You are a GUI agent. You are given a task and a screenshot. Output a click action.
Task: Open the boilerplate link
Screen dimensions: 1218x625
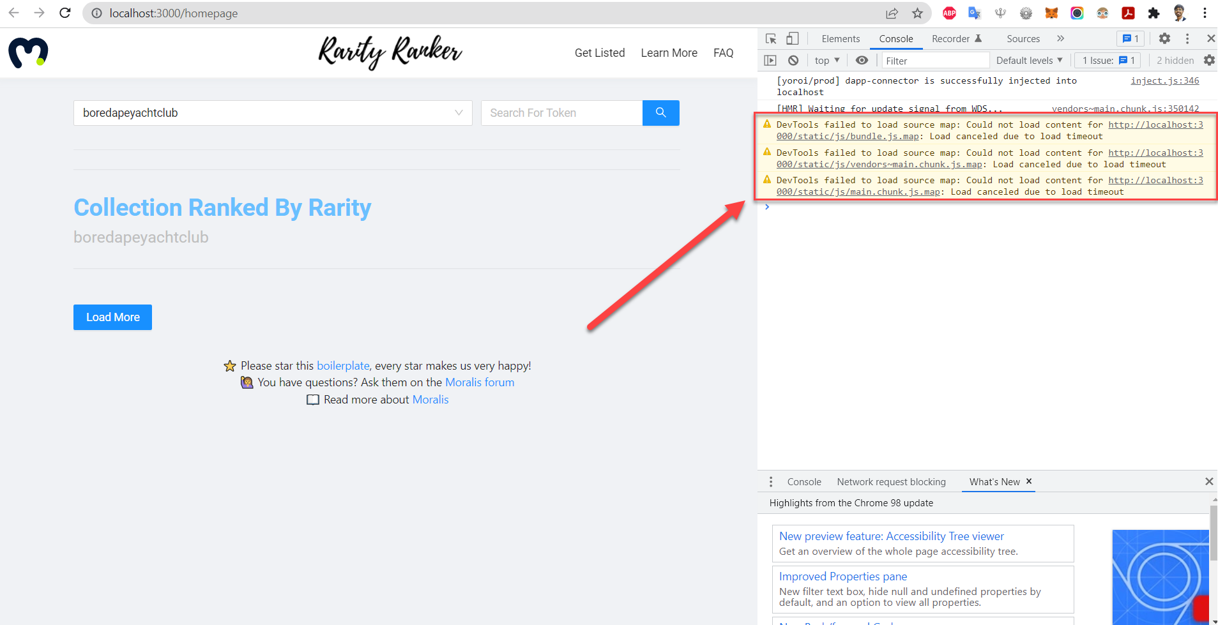coord(343,366)
